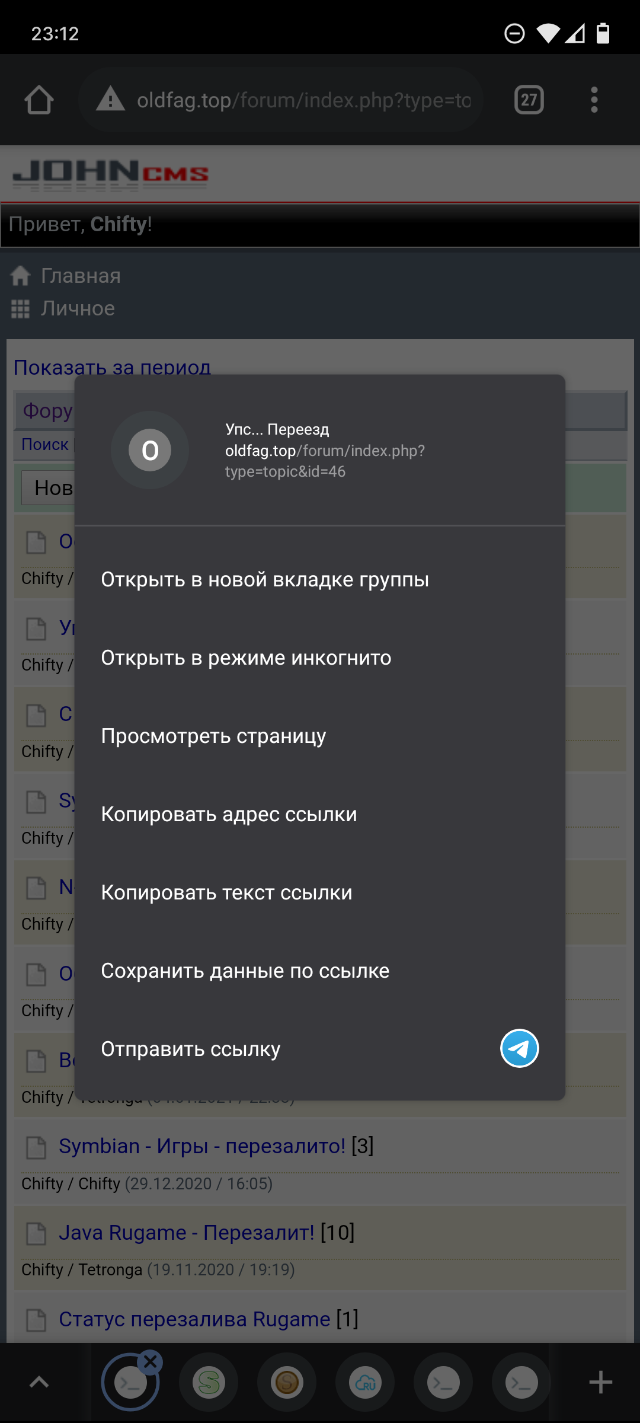The image size is (640, 1423).
Task: Choose 'Копировать адрес ссылки'
Action: pyautogui.click(x=229, y=814)
